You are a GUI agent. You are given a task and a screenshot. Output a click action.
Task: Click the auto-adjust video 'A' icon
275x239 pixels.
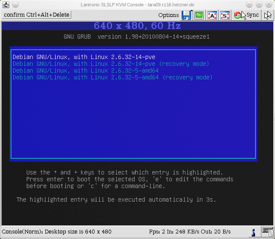click(212, 15)
